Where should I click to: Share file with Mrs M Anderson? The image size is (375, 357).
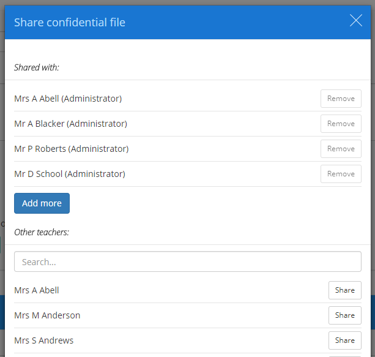click(x=344, y=315)
